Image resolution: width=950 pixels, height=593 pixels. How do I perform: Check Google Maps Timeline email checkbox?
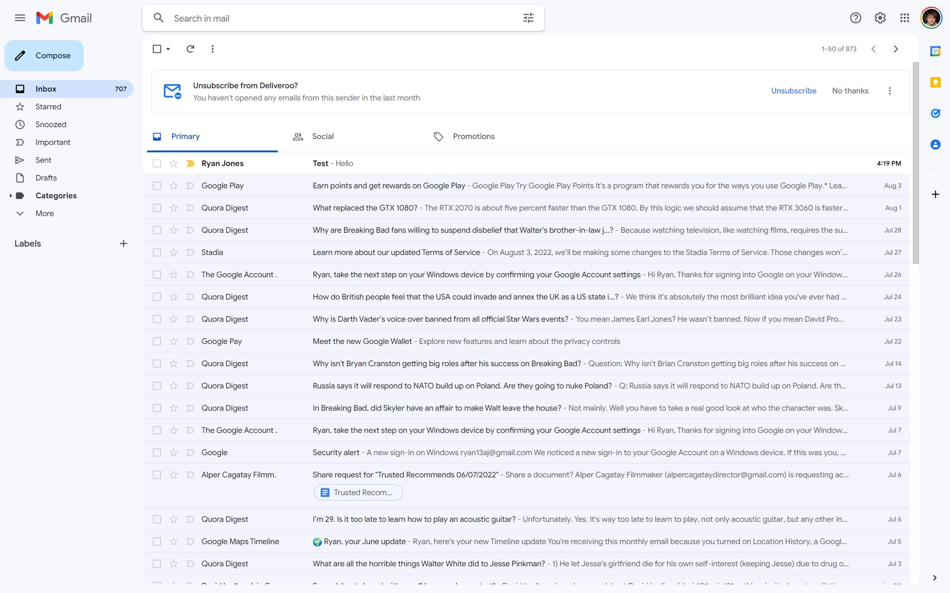coord(157,541)
